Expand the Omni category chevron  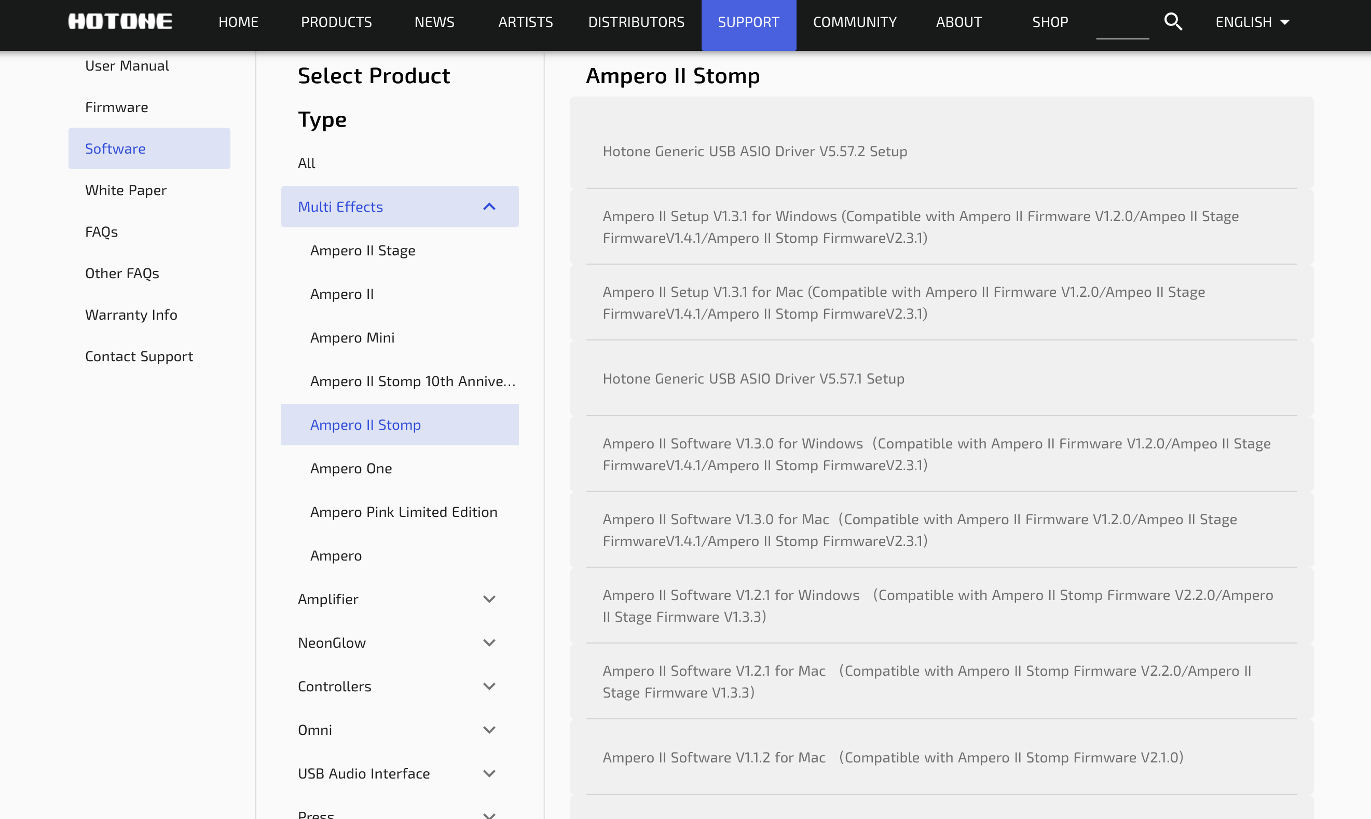(x=489, y=730)
